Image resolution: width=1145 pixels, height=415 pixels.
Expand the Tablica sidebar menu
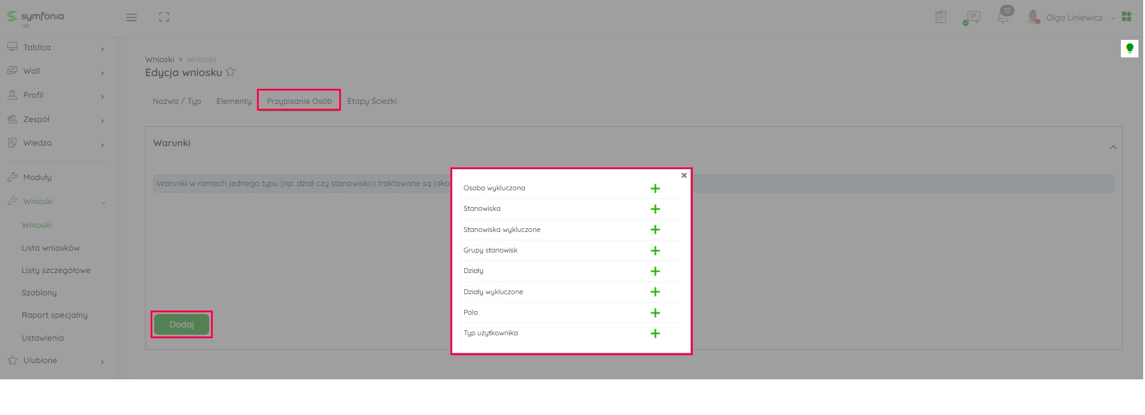click(x=56, y=48)
